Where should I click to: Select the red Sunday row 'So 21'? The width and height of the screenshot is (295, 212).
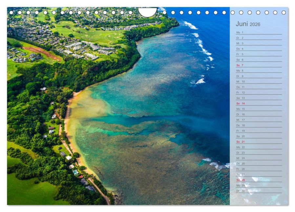(x=259, y=141)
